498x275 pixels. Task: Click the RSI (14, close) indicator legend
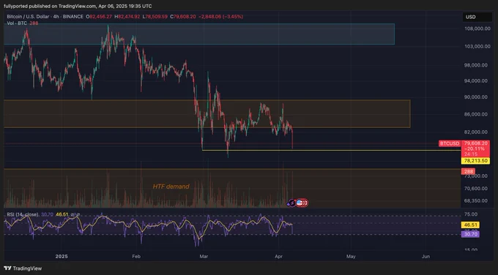[23, 215]
